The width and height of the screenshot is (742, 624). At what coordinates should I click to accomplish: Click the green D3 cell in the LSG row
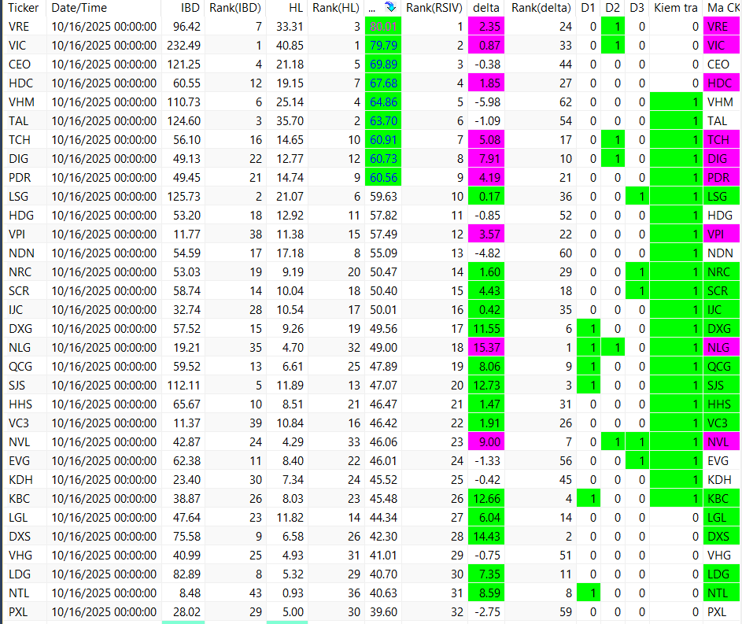tap(637, 197)
